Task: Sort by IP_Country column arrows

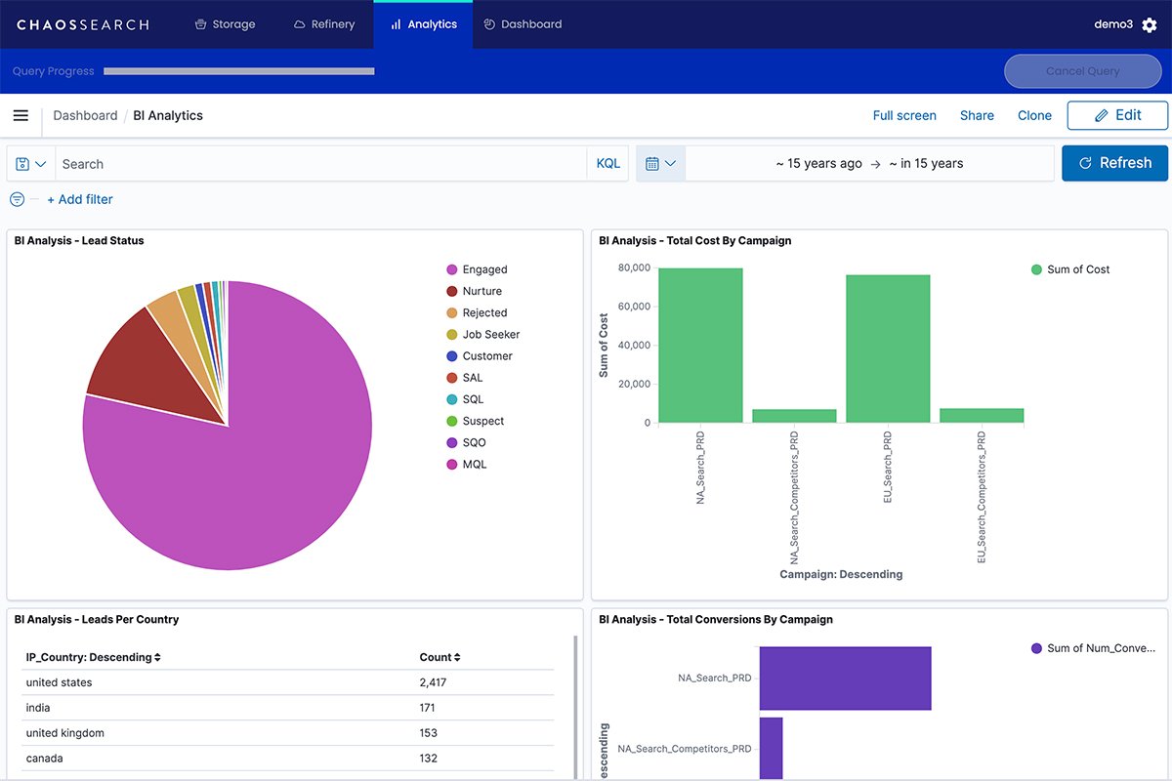Action: pyautogui.click(x=157, y=658)
